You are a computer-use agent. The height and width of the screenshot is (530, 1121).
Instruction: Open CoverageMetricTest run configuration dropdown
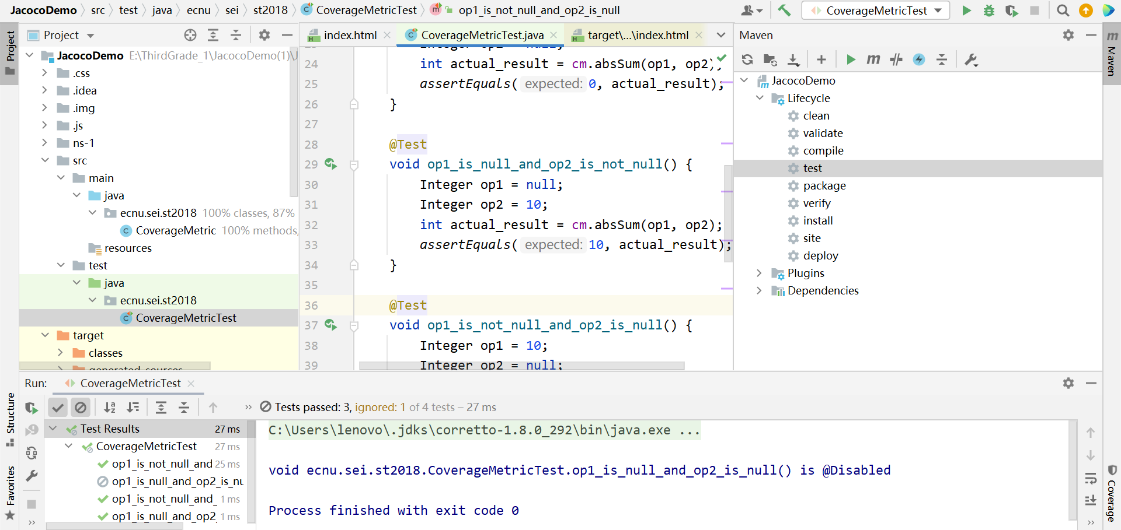coord(876,10)
